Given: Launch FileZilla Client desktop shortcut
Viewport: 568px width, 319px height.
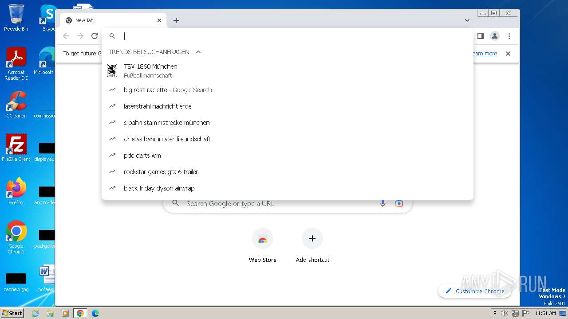Looking at the screenshot, I should (x=16, y=148).
